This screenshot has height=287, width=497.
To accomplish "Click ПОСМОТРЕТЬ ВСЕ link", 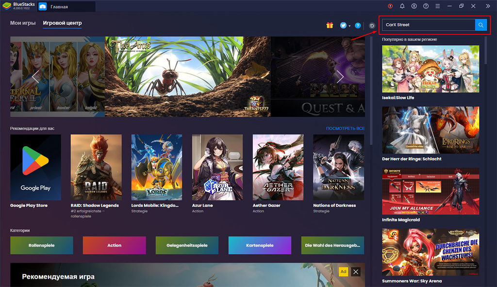I will 345,128.
